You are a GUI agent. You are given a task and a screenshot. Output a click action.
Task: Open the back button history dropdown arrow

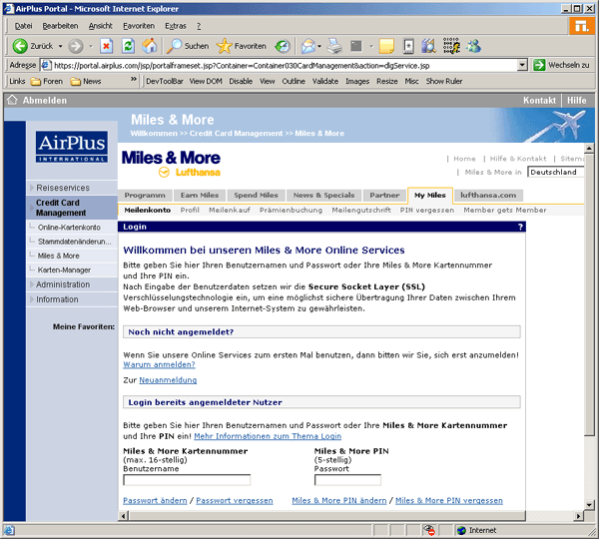tap(60, 46)
